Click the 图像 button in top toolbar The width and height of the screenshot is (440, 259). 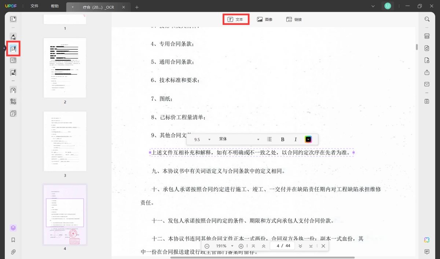pyautogui.click(x=265, y=19)
